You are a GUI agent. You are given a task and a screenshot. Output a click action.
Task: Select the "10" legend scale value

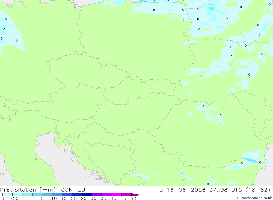tap(54, 198)
